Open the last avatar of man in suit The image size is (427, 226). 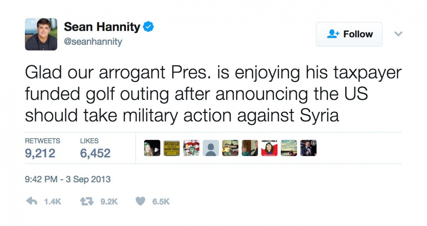point(309,148)
